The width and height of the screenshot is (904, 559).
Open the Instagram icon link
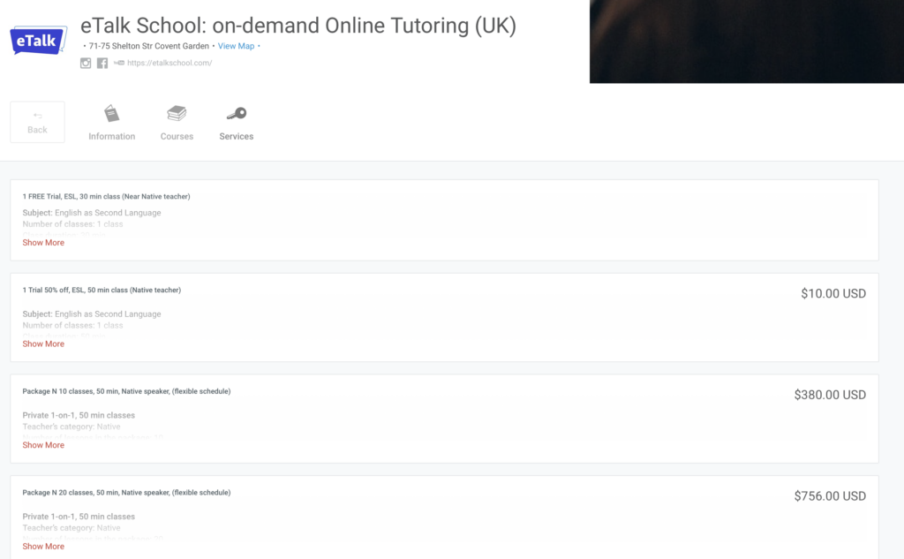[x=86, y=63]
